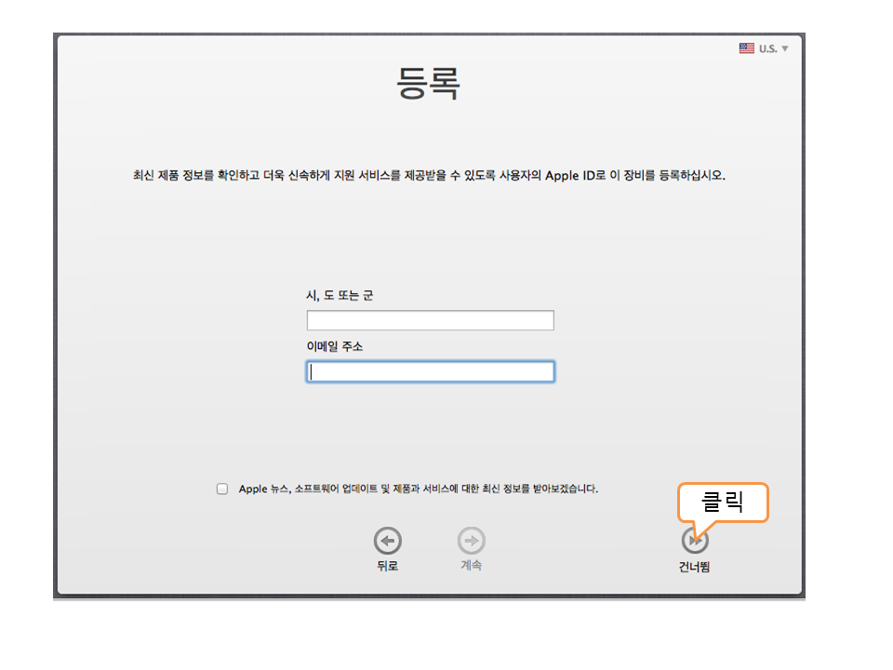Screen dimensions: 893x670
Task: Click the empty area below the email field
Action: (x=430, y=428)
